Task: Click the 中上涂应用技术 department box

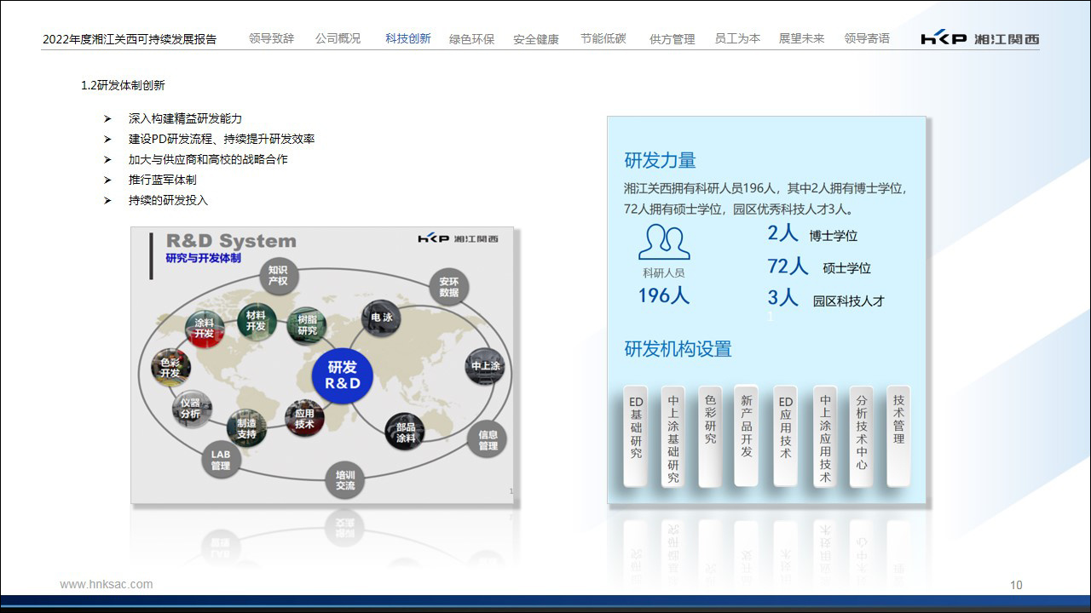Action: tap(825, 436)
